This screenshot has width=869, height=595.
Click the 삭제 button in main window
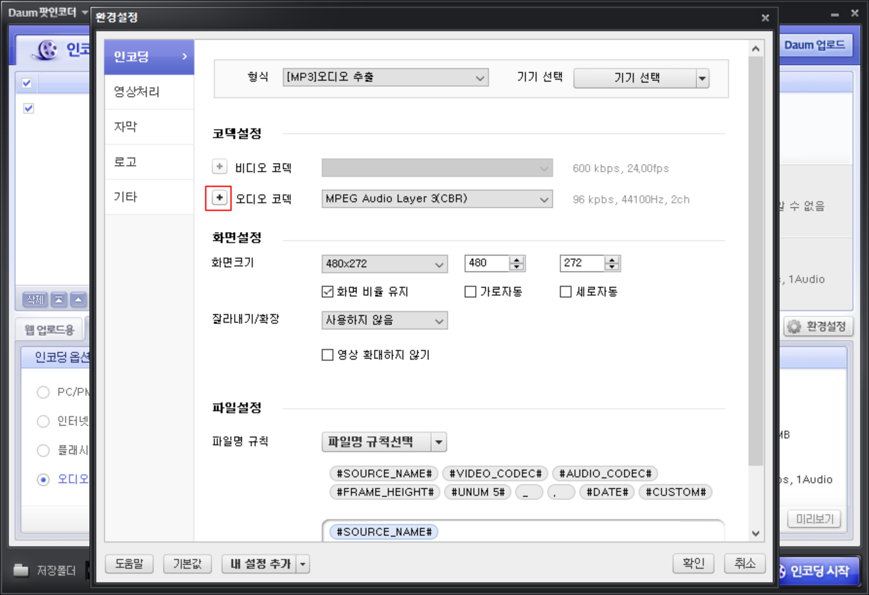coord(35,299)
